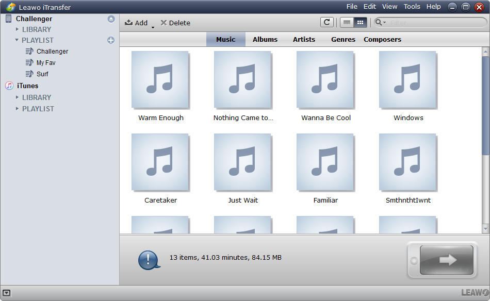Expand the iTunes PLAYLIST node
The image size is (490, 301).
tap(17, 109)
